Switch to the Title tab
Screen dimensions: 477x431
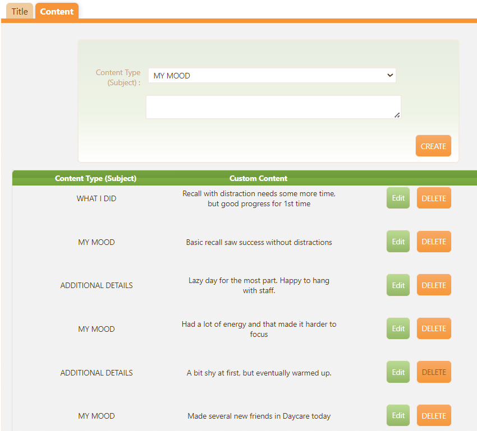[20, 12]
